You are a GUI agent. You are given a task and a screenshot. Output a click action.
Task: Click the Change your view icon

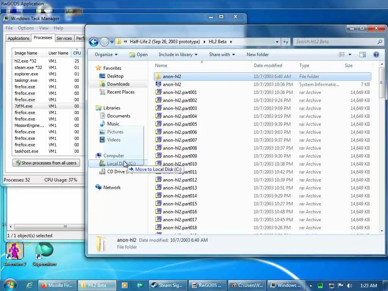tap(341, 55)
